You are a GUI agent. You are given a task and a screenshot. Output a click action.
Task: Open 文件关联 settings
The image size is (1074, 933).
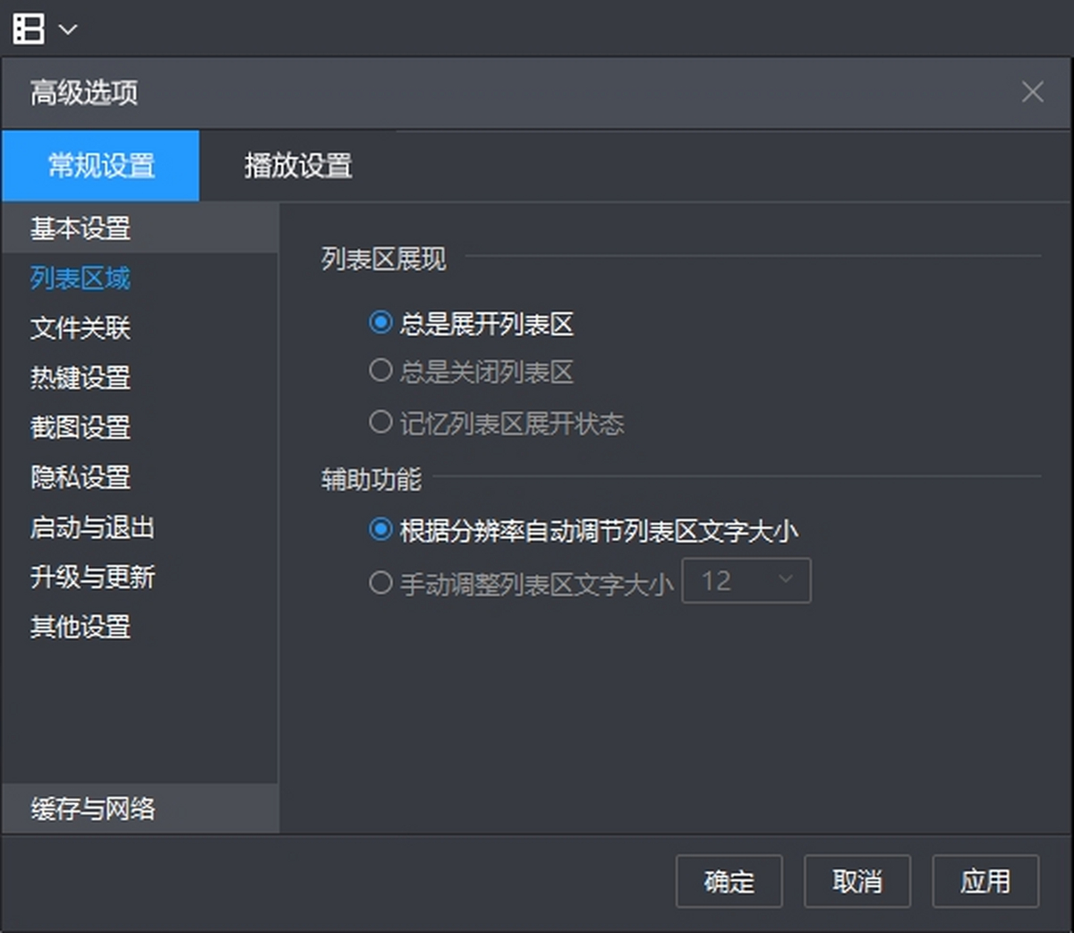[81, 328]
